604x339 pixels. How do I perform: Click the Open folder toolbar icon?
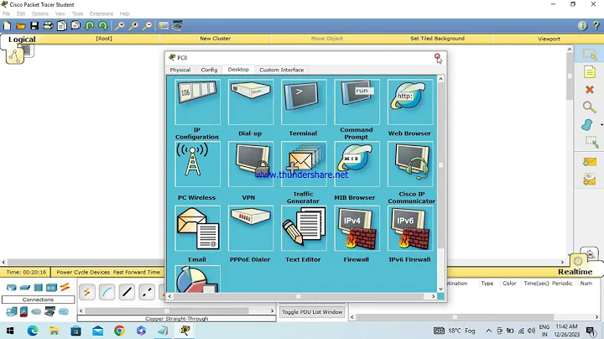(x=21, y=26)
